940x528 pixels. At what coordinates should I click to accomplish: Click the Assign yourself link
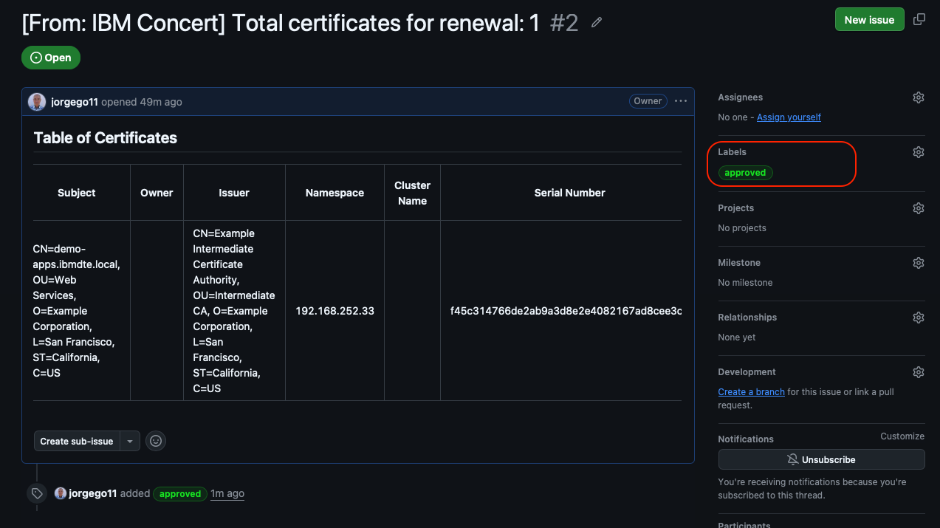tap(789, 117)
